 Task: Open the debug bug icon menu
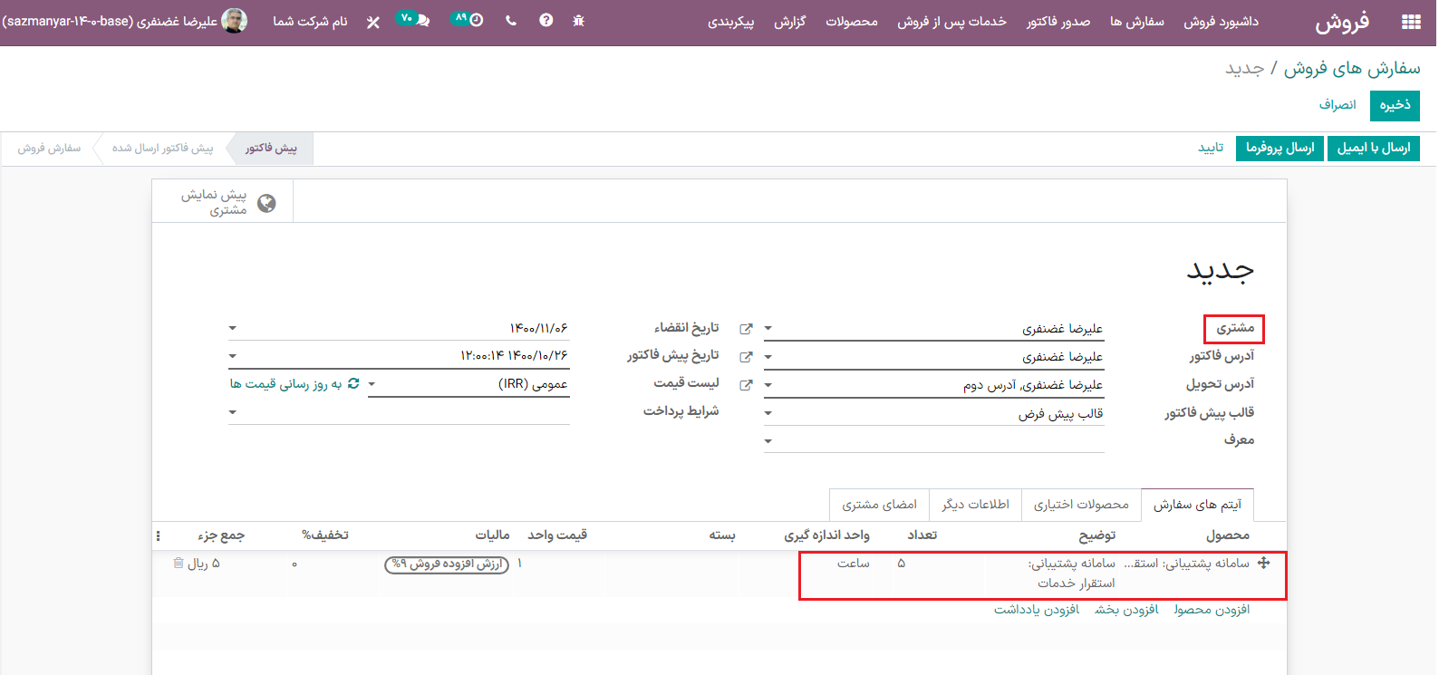[x=579, y=21]
